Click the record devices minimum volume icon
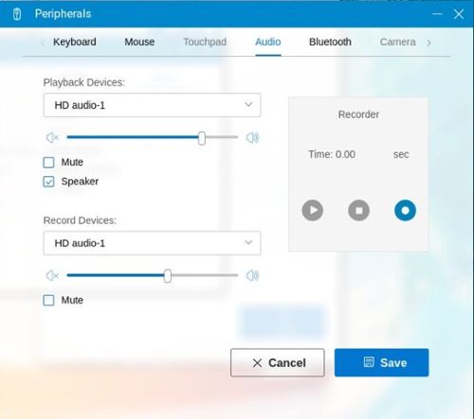The height and width of the screenshot is (419, 474). 52,275
